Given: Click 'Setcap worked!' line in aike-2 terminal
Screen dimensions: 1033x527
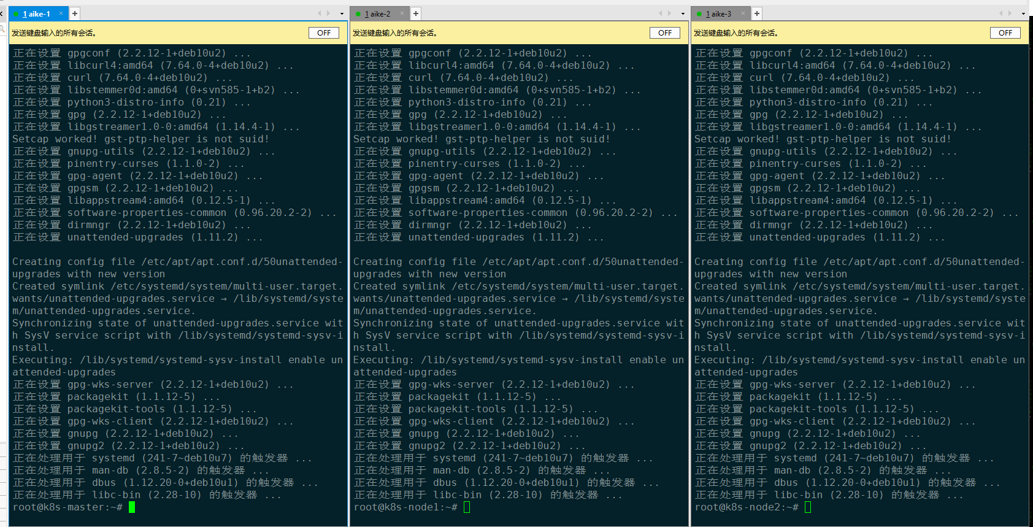Looking at the screenshot, I should click(482, 139).
